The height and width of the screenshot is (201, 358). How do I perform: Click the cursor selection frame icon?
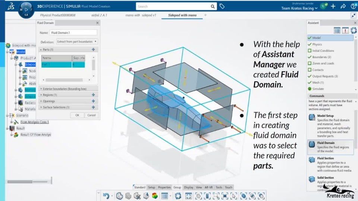234,196
